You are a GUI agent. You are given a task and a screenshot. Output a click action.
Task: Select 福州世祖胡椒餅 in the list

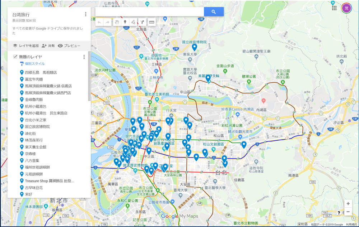37,168
